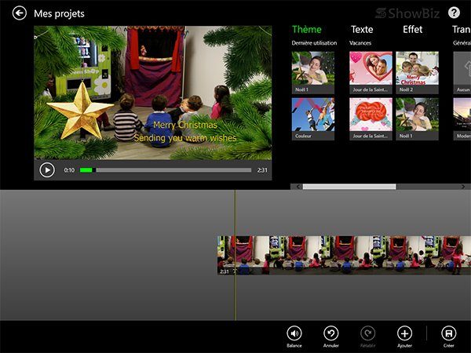Undo with the Annuler icon
The height and width of the screenshot is (353, 471).
point(331,333)
